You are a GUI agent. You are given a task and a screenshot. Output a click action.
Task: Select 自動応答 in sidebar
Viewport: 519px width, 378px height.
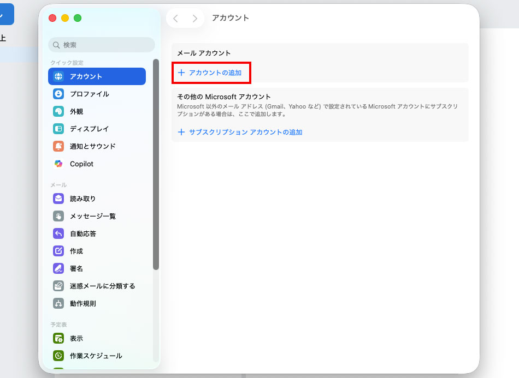(97, 233)
